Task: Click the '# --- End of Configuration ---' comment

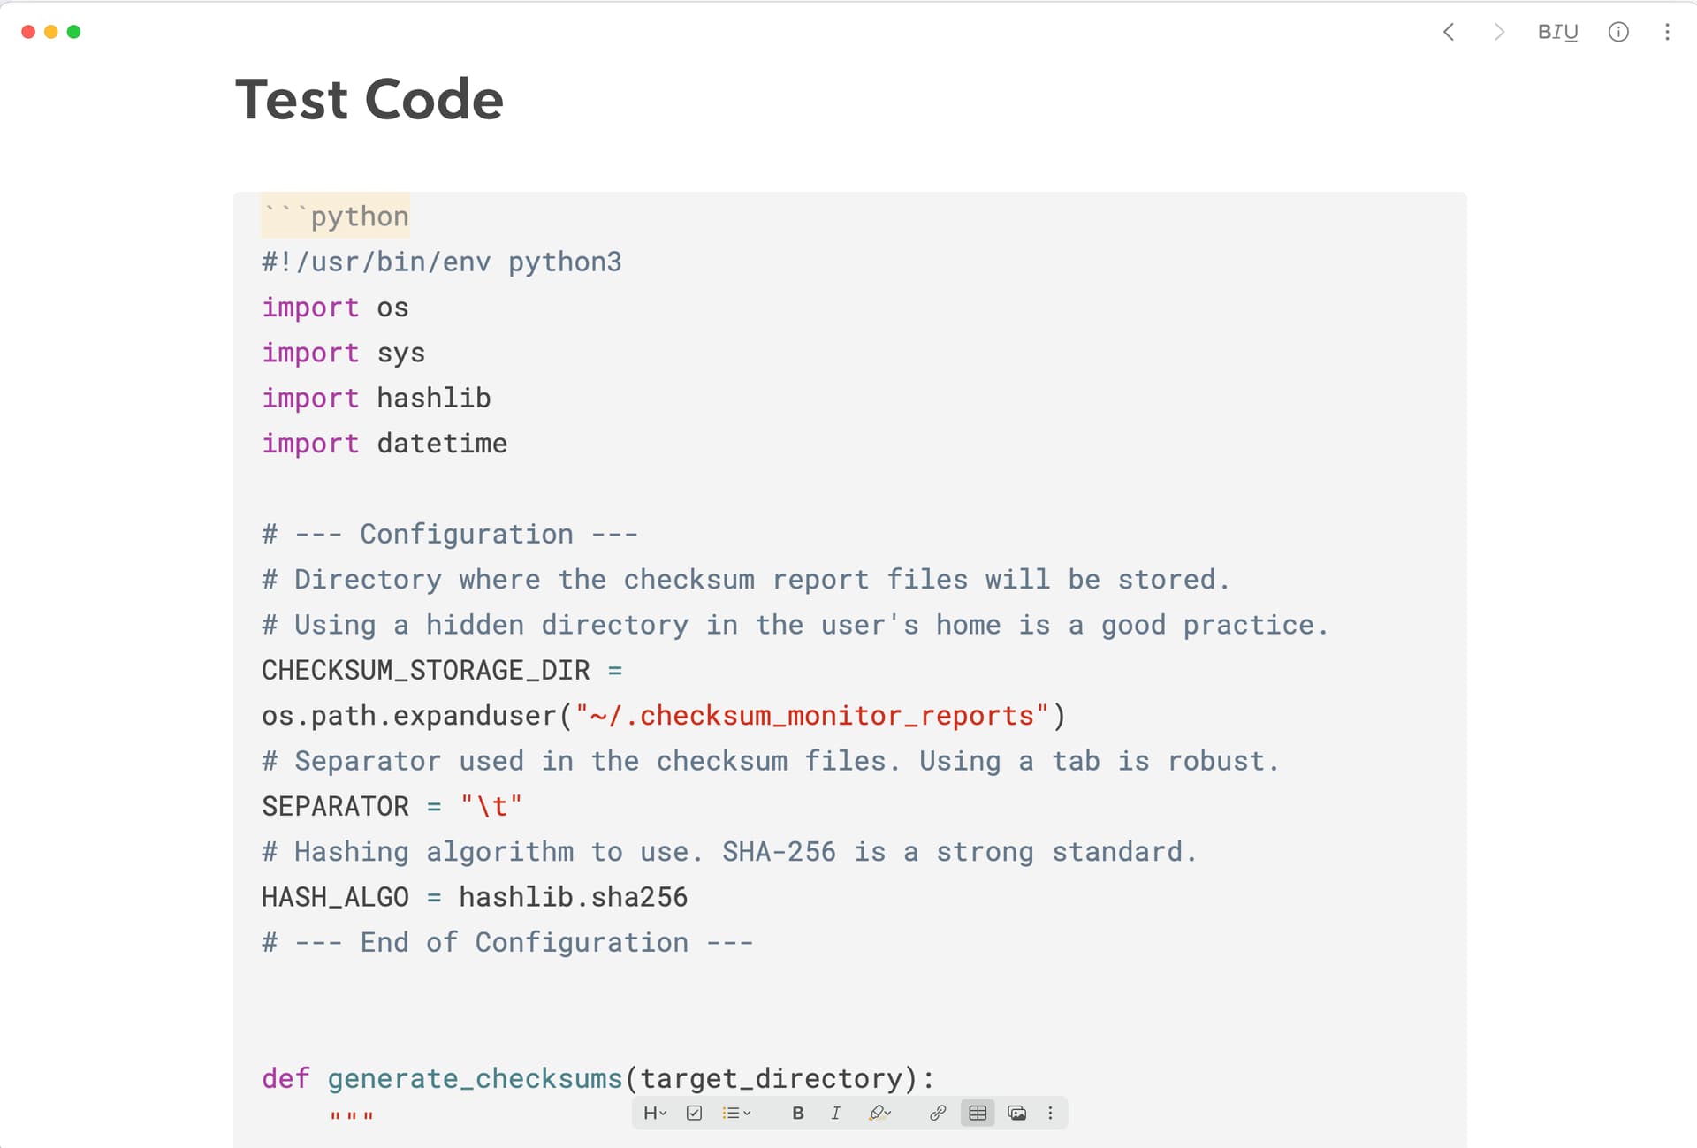Action: click(507, 942)
